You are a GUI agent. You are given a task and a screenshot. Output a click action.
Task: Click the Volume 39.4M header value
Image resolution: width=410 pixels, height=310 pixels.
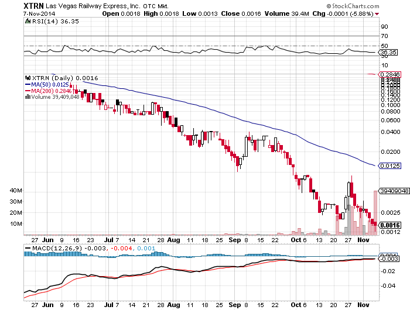point(286,13)
